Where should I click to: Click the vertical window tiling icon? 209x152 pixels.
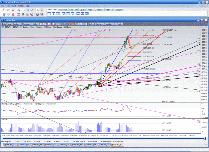pos(27,10)
